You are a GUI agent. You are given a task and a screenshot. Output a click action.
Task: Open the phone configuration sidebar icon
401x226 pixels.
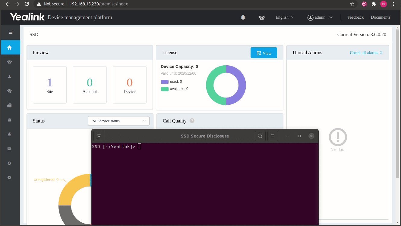point(9,91)
